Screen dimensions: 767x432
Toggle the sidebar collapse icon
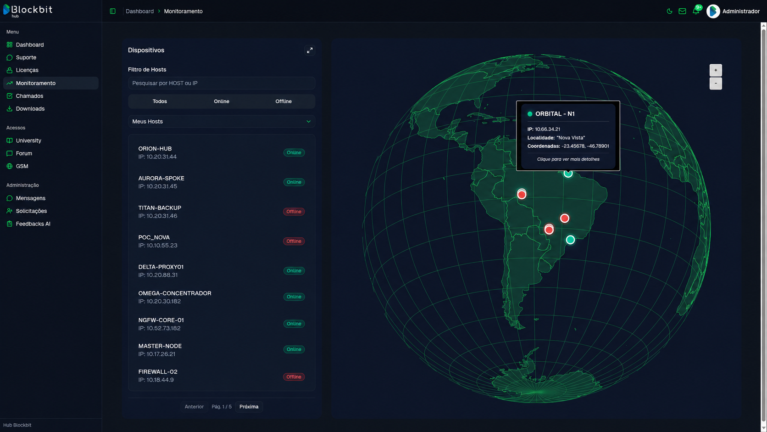click(x=113, y=11)
